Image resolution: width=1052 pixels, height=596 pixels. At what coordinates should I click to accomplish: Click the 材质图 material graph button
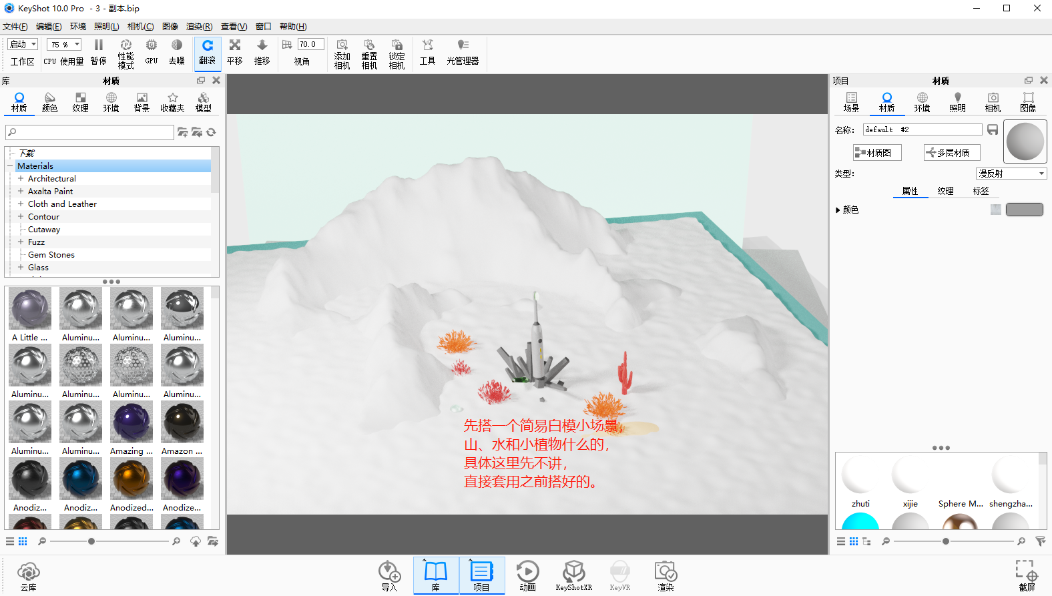tap(877, 152)
